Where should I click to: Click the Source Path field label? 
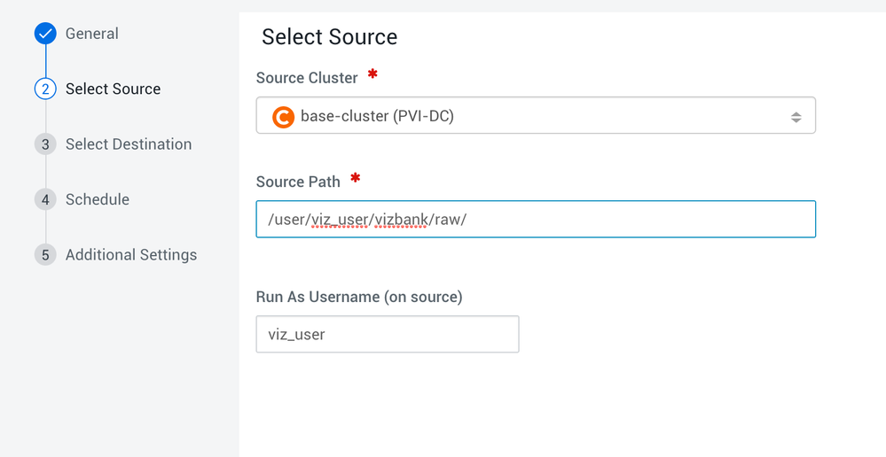pyautogui.click(x=298, y=182)
